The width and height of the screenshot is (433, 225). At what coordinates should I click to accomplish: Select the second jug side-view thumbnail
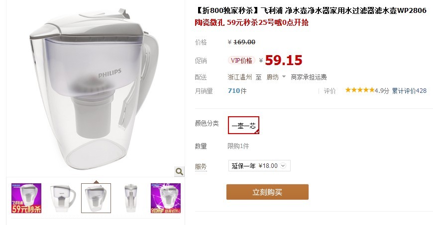pyautogui.click(x=61, y=198)
